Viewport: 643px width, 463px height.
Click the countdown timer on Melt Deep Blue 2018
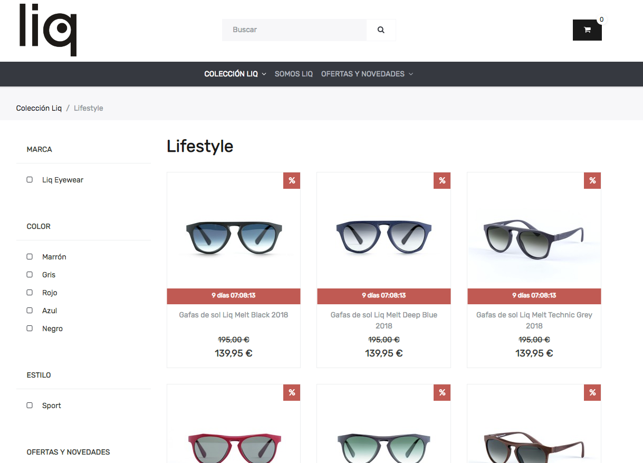tap(384, 296)
